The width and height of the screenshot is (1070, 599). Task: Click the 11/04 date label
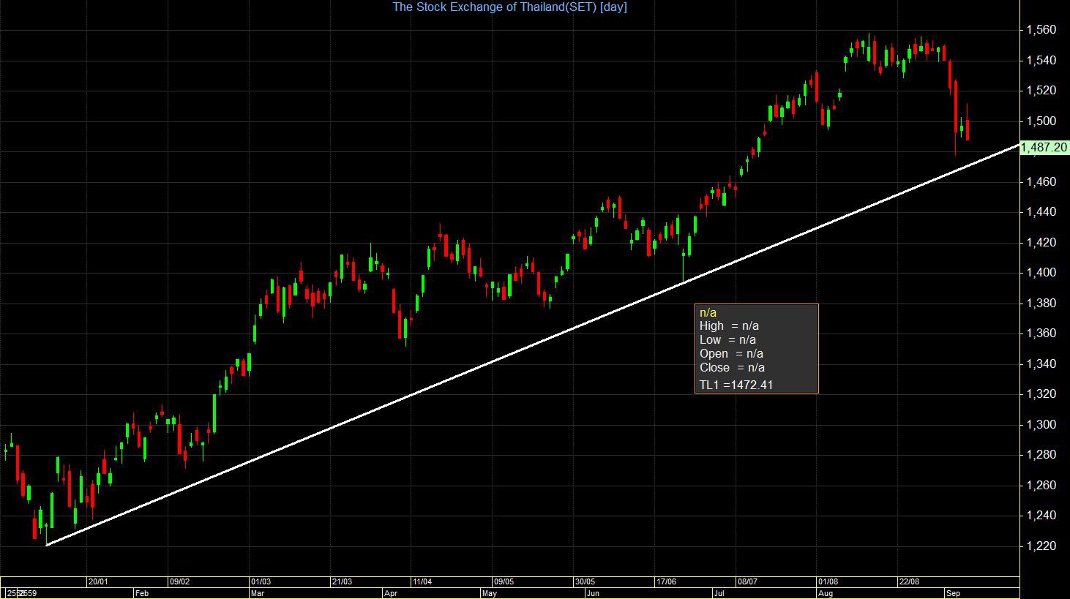[x=422, y=582]
